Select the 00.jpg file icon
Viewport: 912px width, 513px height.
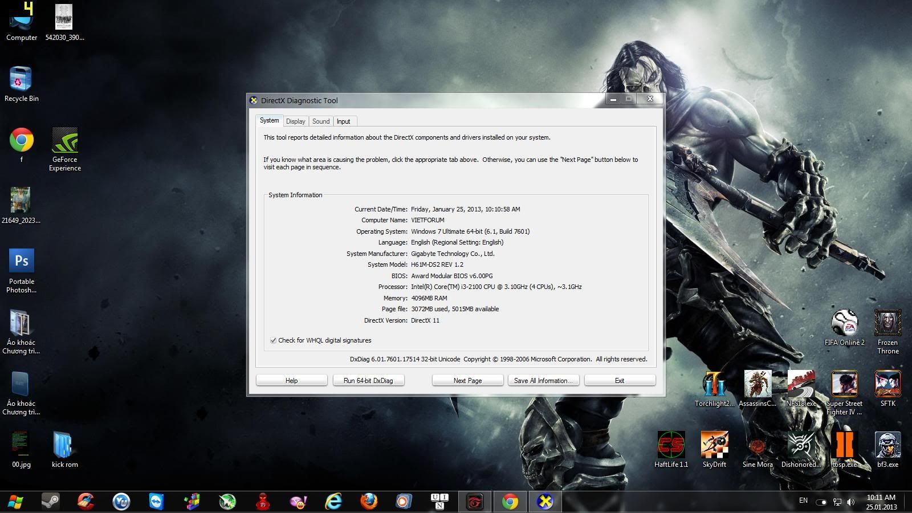[x=21, y=449]
